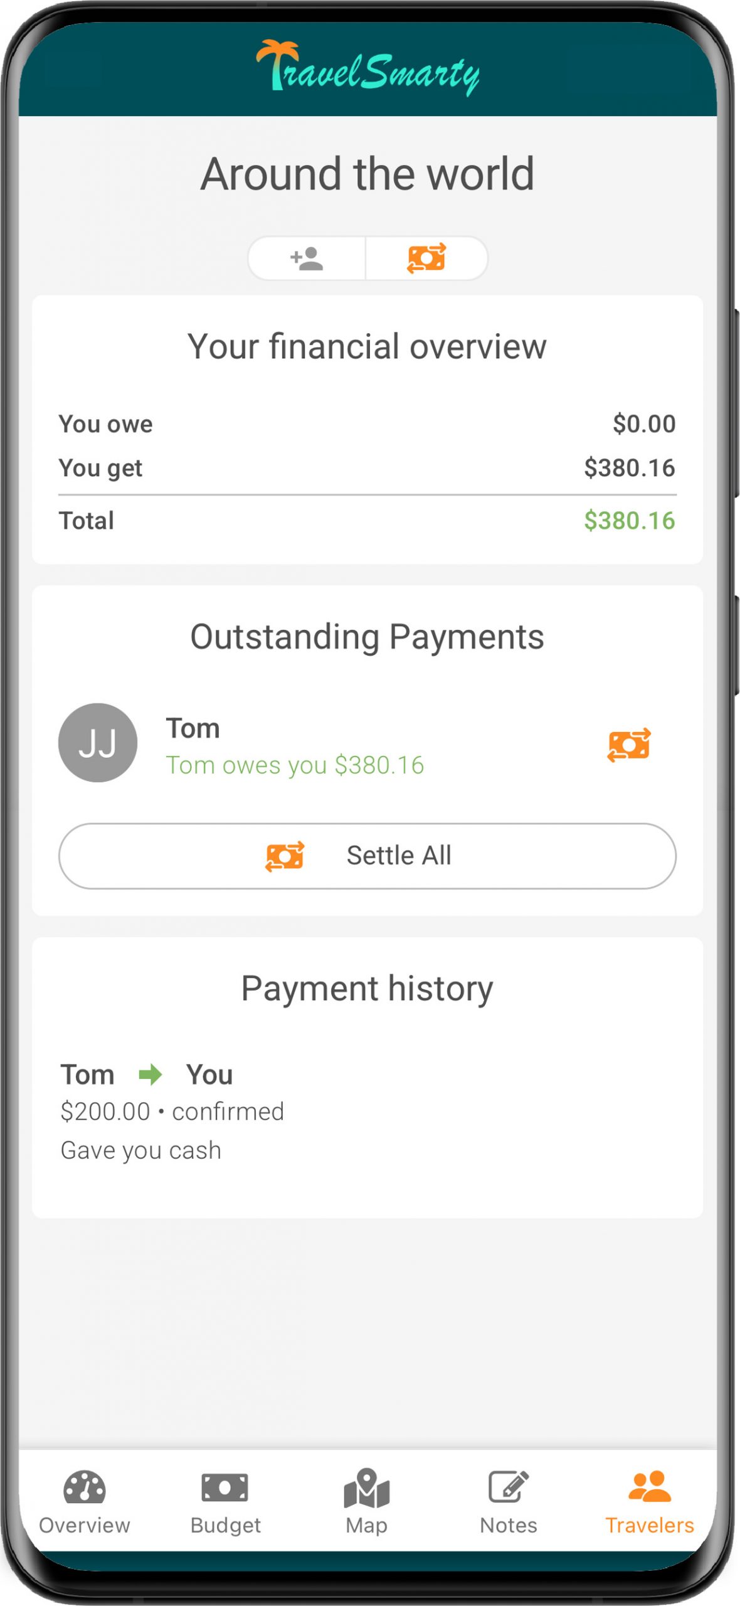Tap "Tom owes you $380.16" text
This screenshot has height=1606, width=740.
[x=295, y=765]
